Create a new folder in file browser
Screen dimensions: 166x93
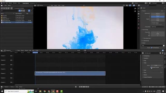click(11, 8)
